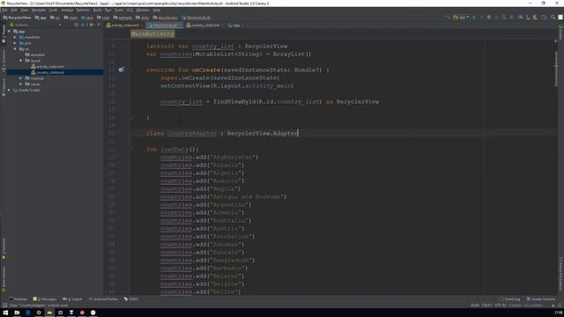
Task: Open File Explorer from the taskbar
Action: point(17,313)
